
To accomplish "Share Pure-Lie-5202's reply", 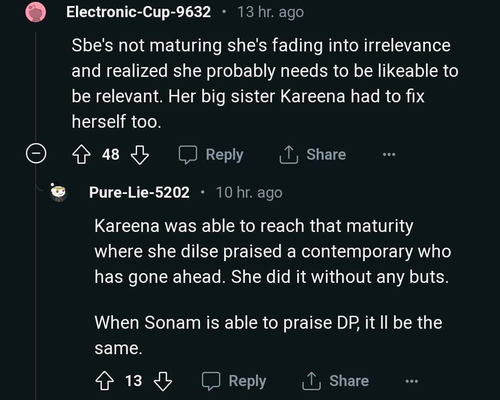I will pyautogui.click(x=335, y=381).
